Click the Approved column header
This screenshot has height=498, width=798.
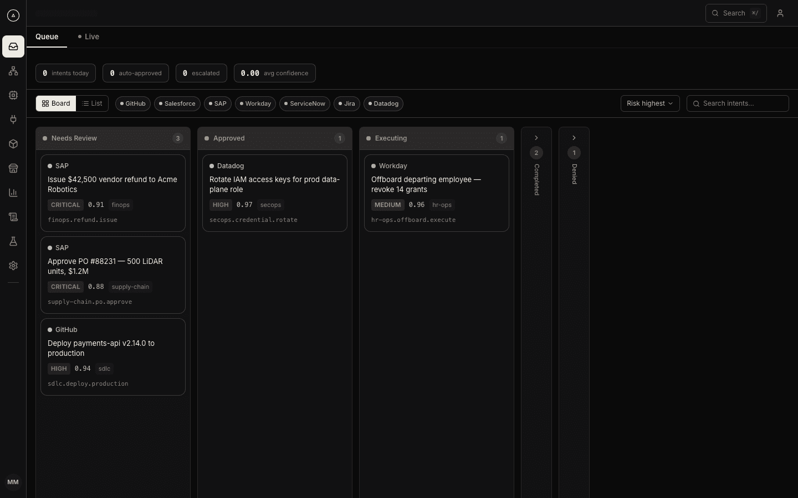(x=275, y=138)
